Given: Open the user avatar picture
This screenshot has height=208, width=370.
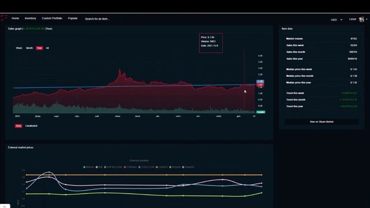Looking at the screenshot, I should 361,19.
